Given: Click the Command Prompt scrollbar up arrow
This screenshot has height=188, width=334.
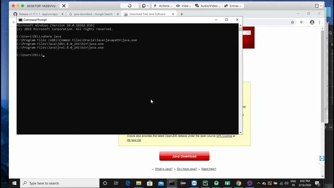Looking at the screenshot, I should (241, 26).
